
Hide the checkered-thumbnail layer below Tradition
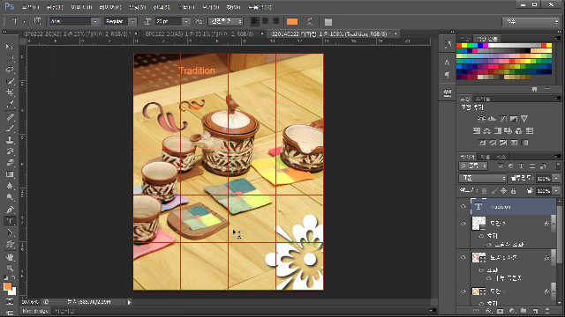[463, 223]
